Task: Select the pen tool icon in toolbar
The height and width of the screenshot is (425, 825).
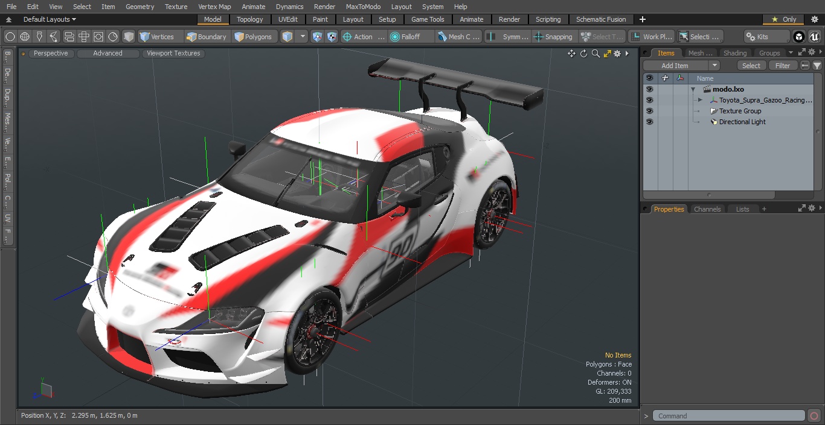Action: 39,37
